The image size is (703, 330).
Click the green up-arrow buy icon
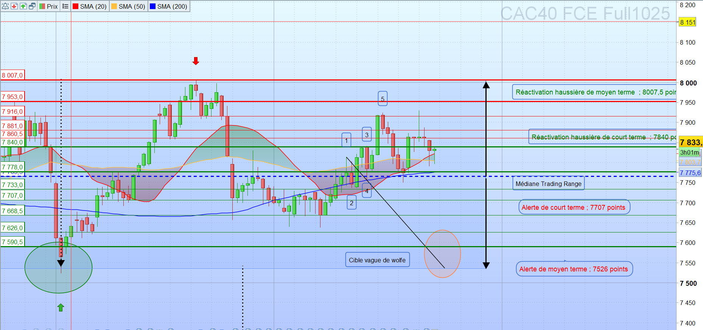pos(23,6)
